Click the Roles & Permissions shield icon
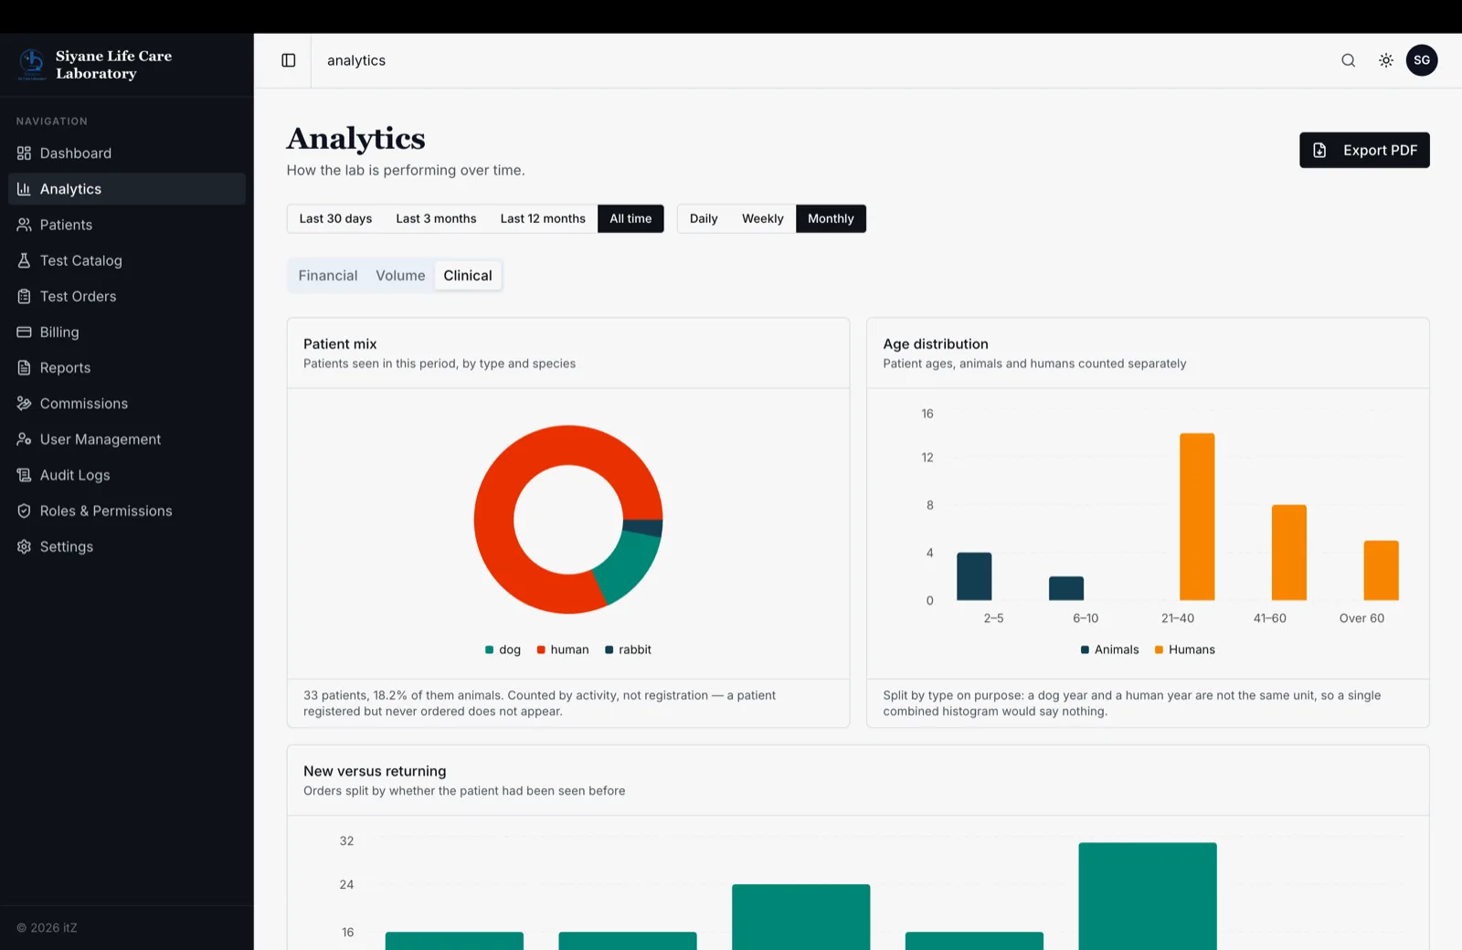This screenshot has height=950, width=1462. click(25, 511)
